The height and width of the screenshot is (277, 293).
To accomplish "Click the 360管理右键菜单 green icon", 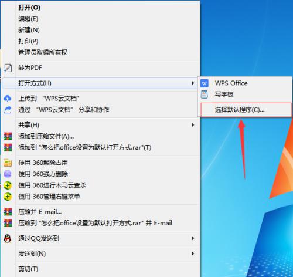I will pyautogui.click(x=8, y=197).
